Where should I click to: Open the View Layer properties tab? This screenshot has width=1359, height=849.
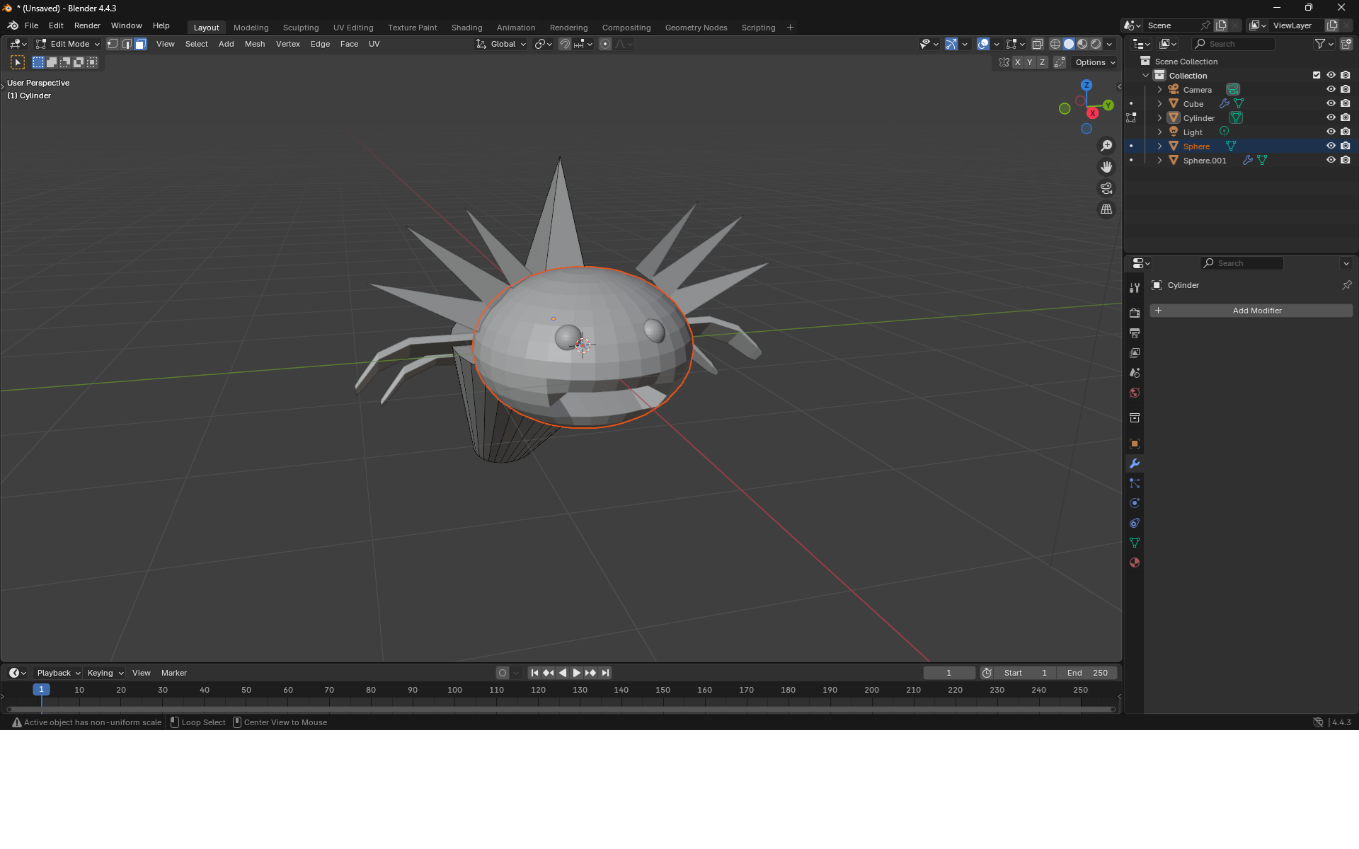tap(1135, 352)
